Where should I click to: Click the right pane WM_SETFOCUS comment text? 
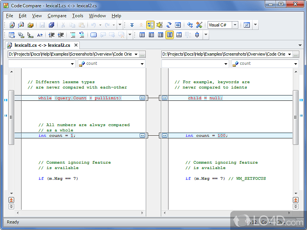[x=247, y=179]
